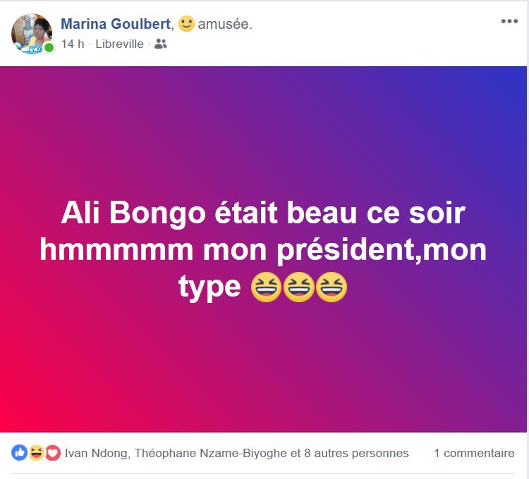The width and height of the screenshot is (529, 479).
Task: Open the Marina Goulbert profile name link
Action: point(116,24)
